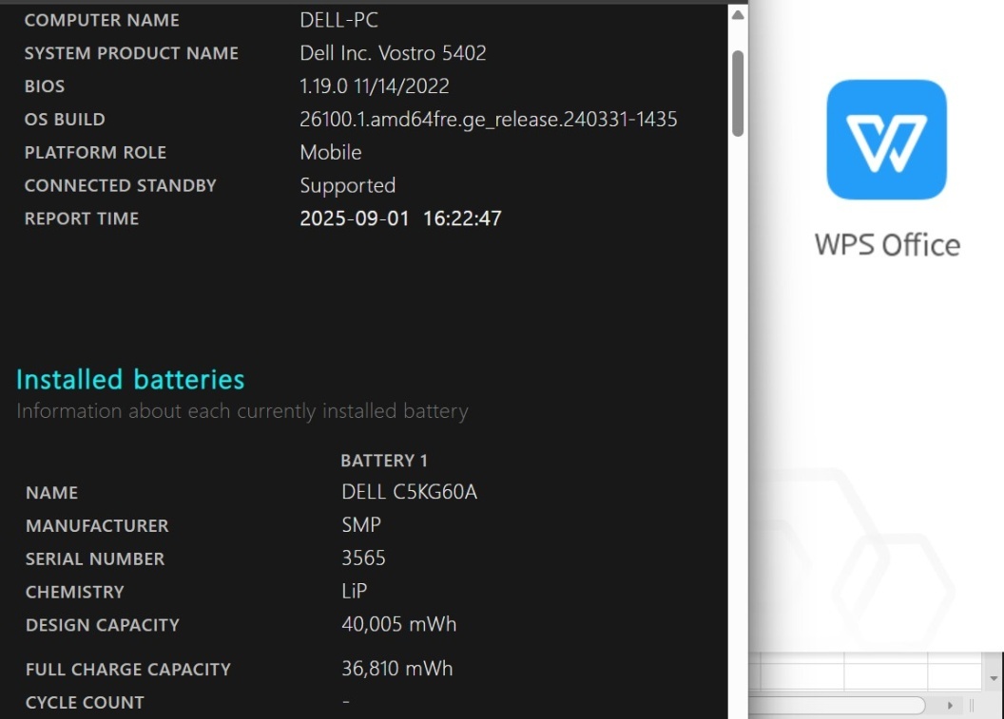Click the DELL-PC value
1004x719 pixels.
[338, 20]
